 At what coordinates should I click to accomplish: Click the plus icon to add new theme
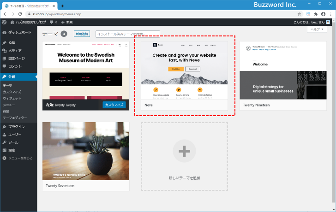tap(184, 150)
